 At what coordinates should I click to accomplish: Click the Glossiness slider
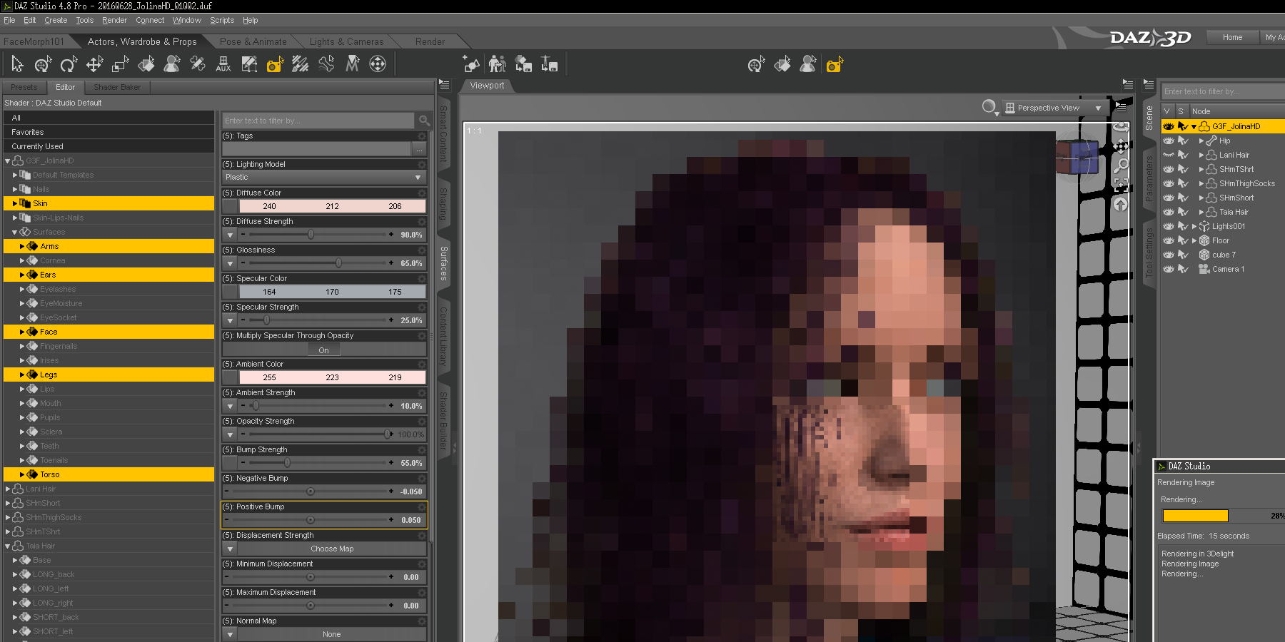tap(316, 263)
